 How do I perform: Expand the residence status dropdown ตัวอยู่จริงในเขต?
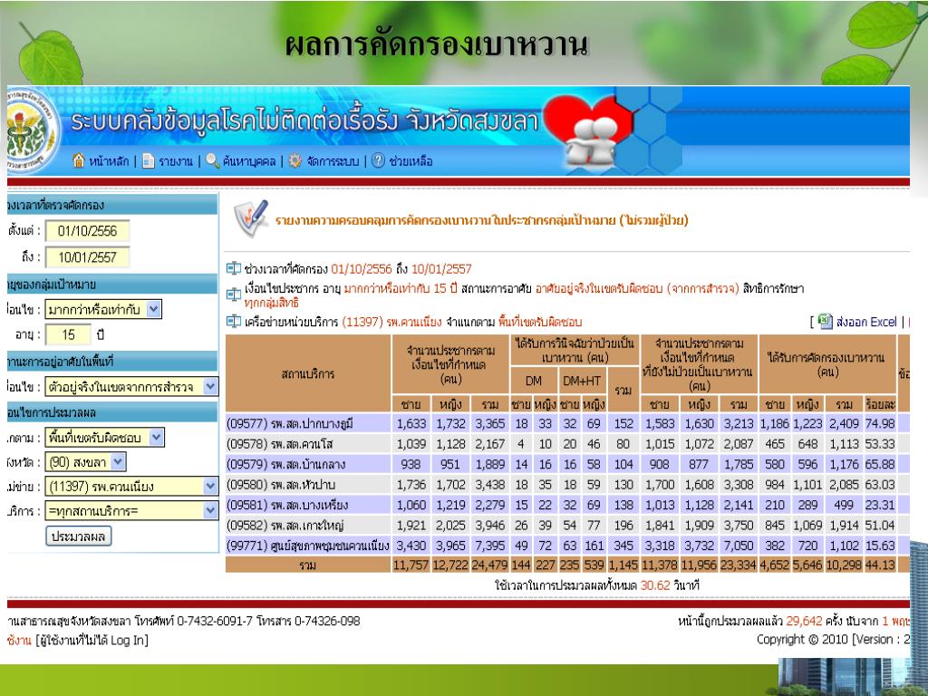pos(132,386)
